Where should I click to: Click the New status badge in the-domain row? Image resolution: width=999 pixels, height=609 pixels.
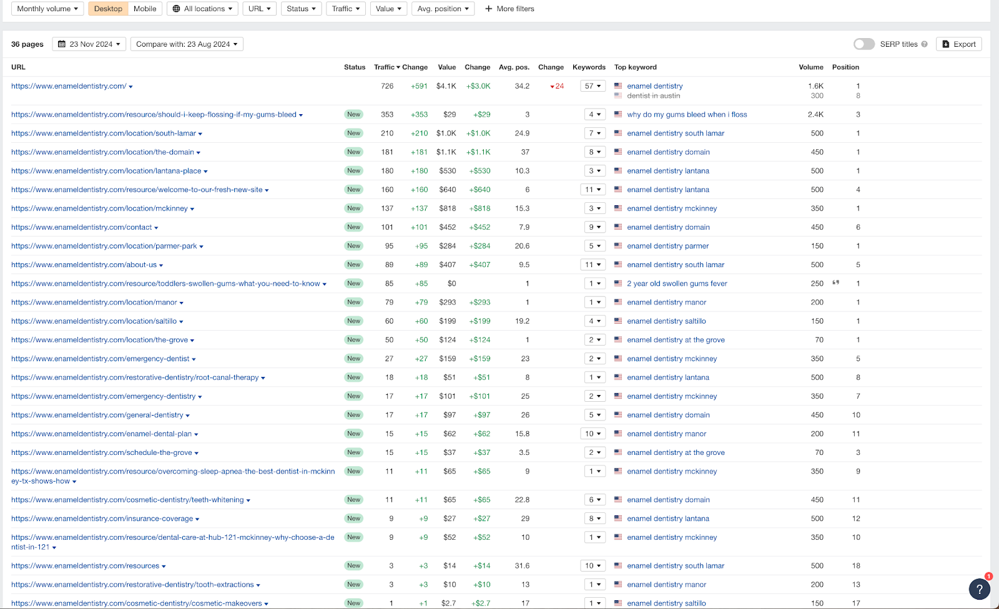point(354,152)
